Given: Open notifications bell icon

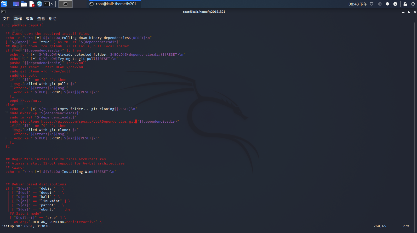Looking at the screenshot, I should click(387, 4).
